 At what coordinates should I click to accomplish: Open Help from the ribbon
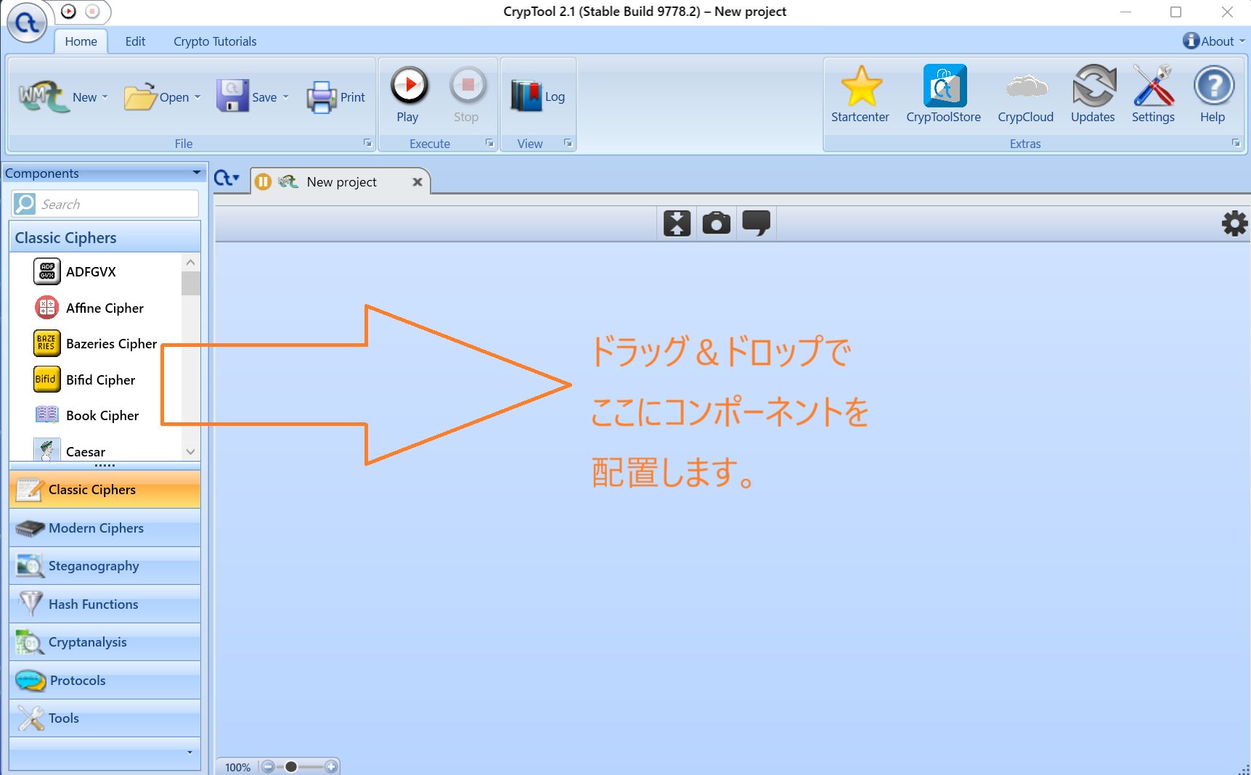pos(1213,94)
